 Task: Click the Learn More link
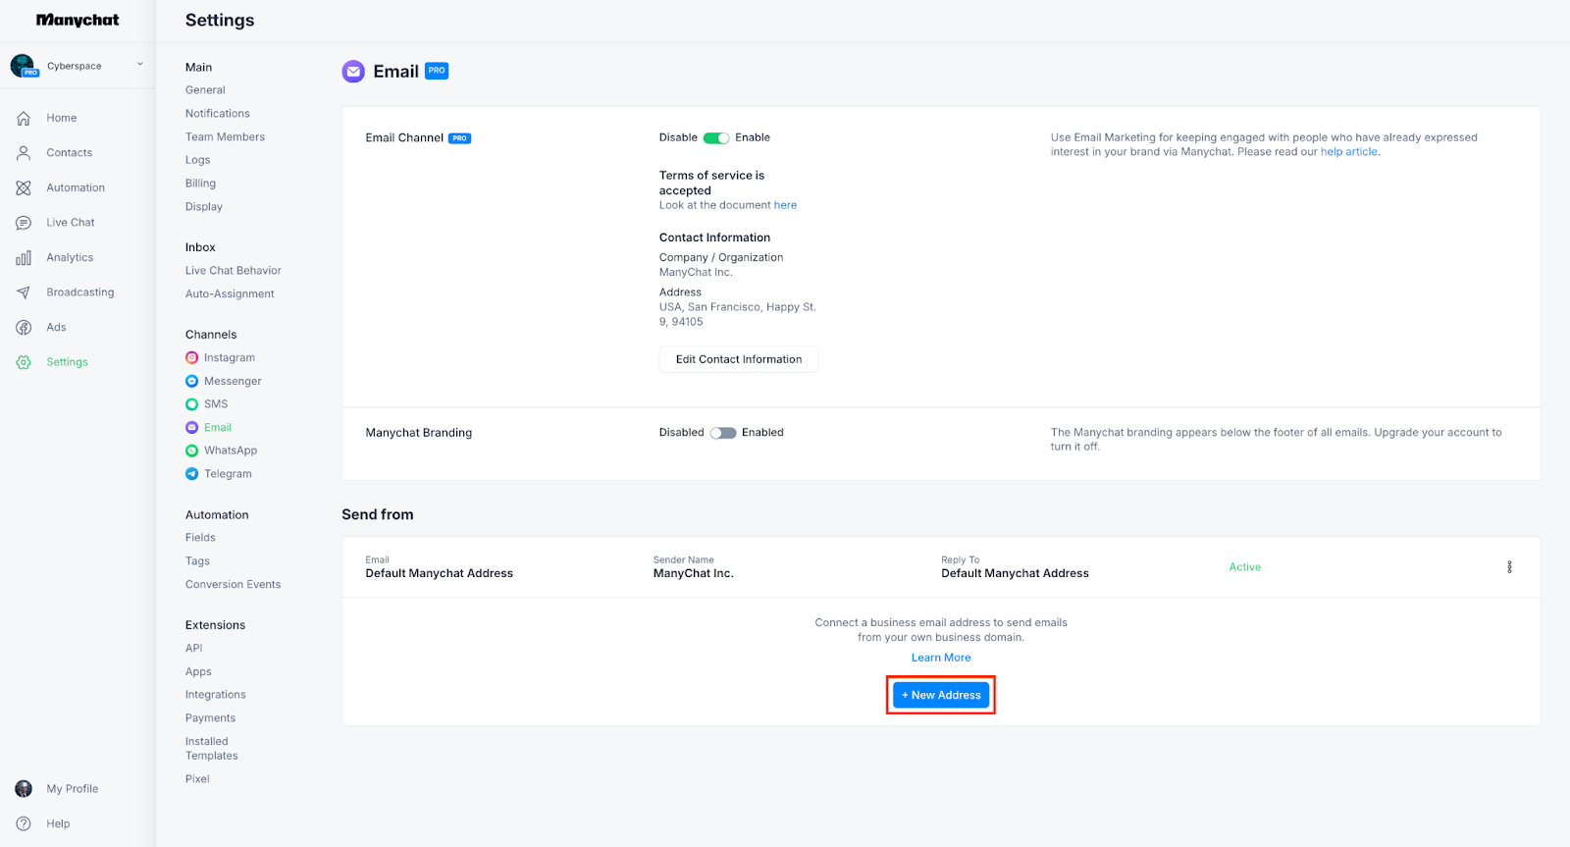coord(941,658)
